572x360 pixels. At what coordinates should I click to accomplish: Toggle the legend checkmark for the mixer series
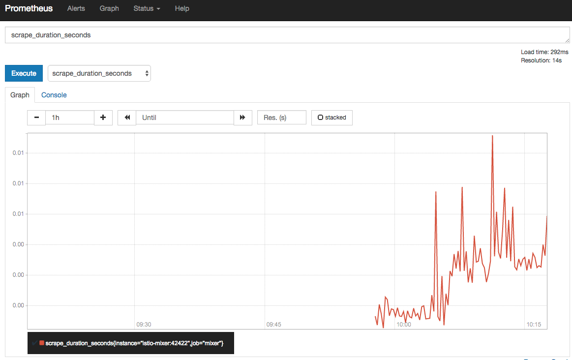[x=34, y=343]
